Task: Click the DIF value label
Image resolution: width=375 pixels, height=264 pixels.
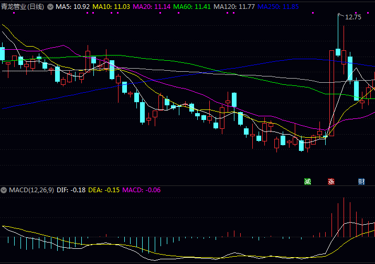Action: [69, 190]
